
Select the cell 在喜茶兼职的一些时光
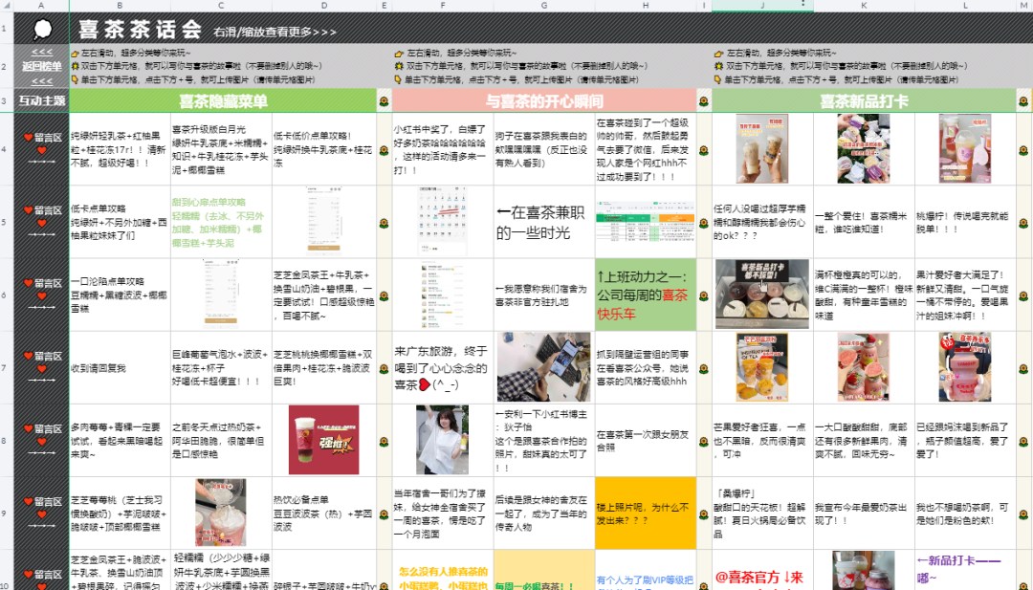click(544, 222)
